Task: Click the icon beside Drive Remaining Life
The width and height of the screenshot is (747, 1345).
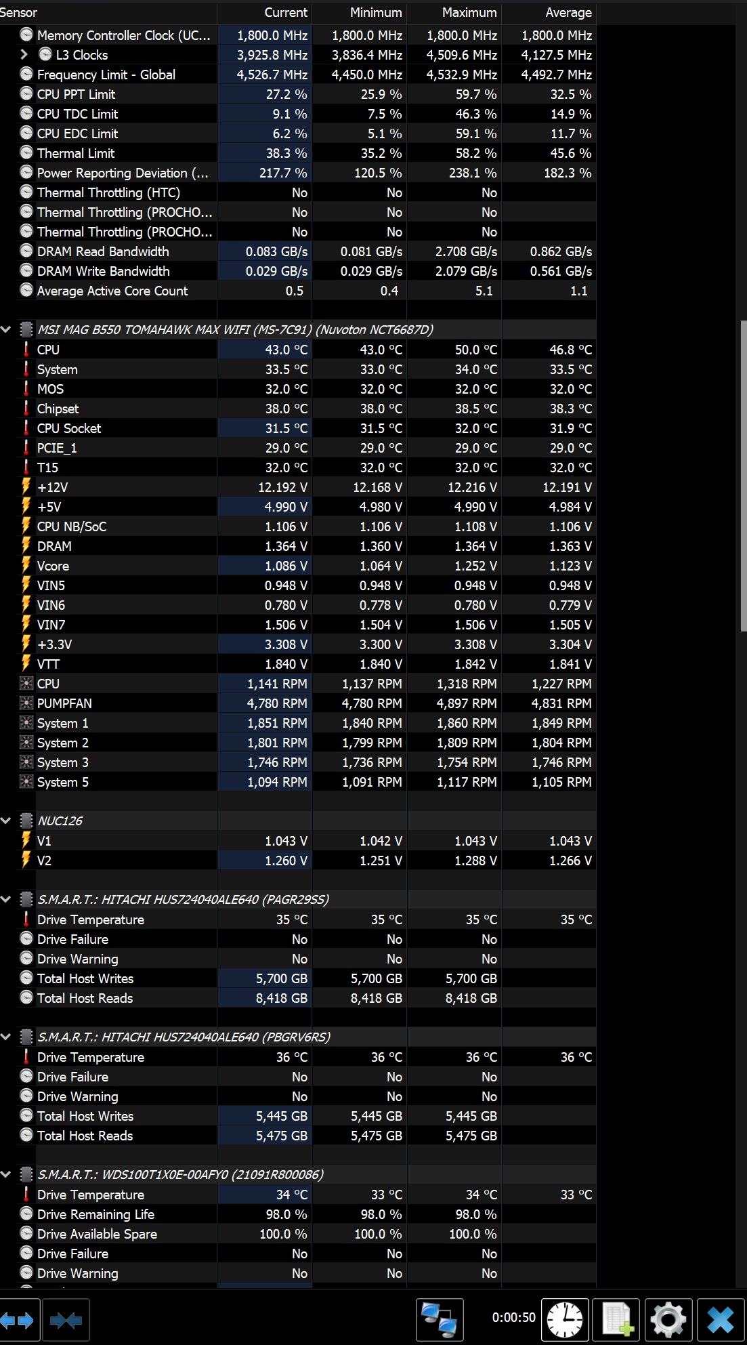Action: pos(26,1214)
